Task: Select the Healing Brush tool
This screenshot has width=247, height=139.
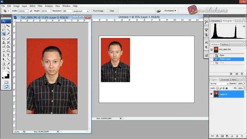Action: [3, 39]
